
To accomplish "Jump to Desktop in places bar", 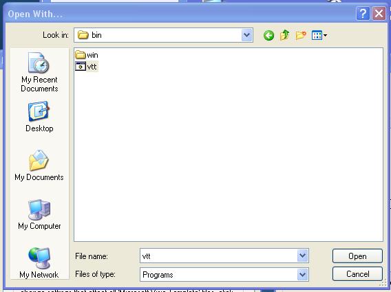I will [39, 117].
